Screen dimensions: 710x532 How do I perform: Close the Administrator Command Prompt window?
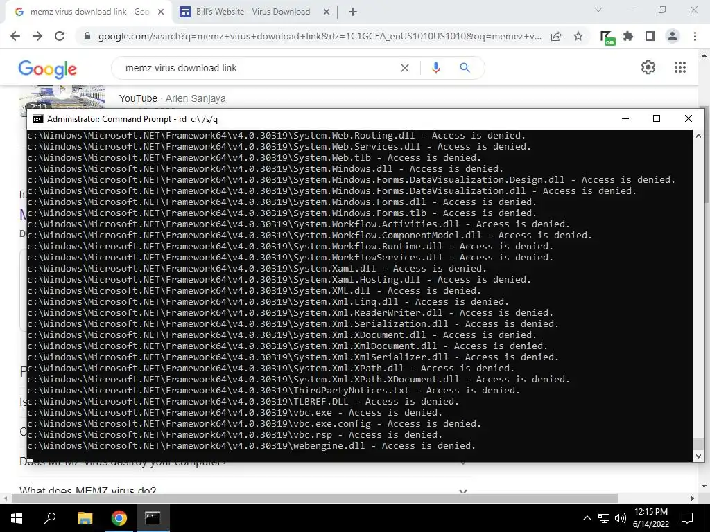[x=689, y=118]
